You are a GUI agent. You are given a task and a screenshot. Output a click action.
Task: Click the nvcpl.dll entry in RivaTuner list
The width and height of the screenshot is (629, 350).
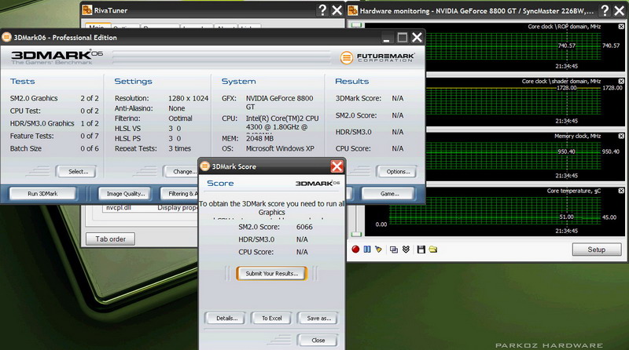[x=119, y=208]
